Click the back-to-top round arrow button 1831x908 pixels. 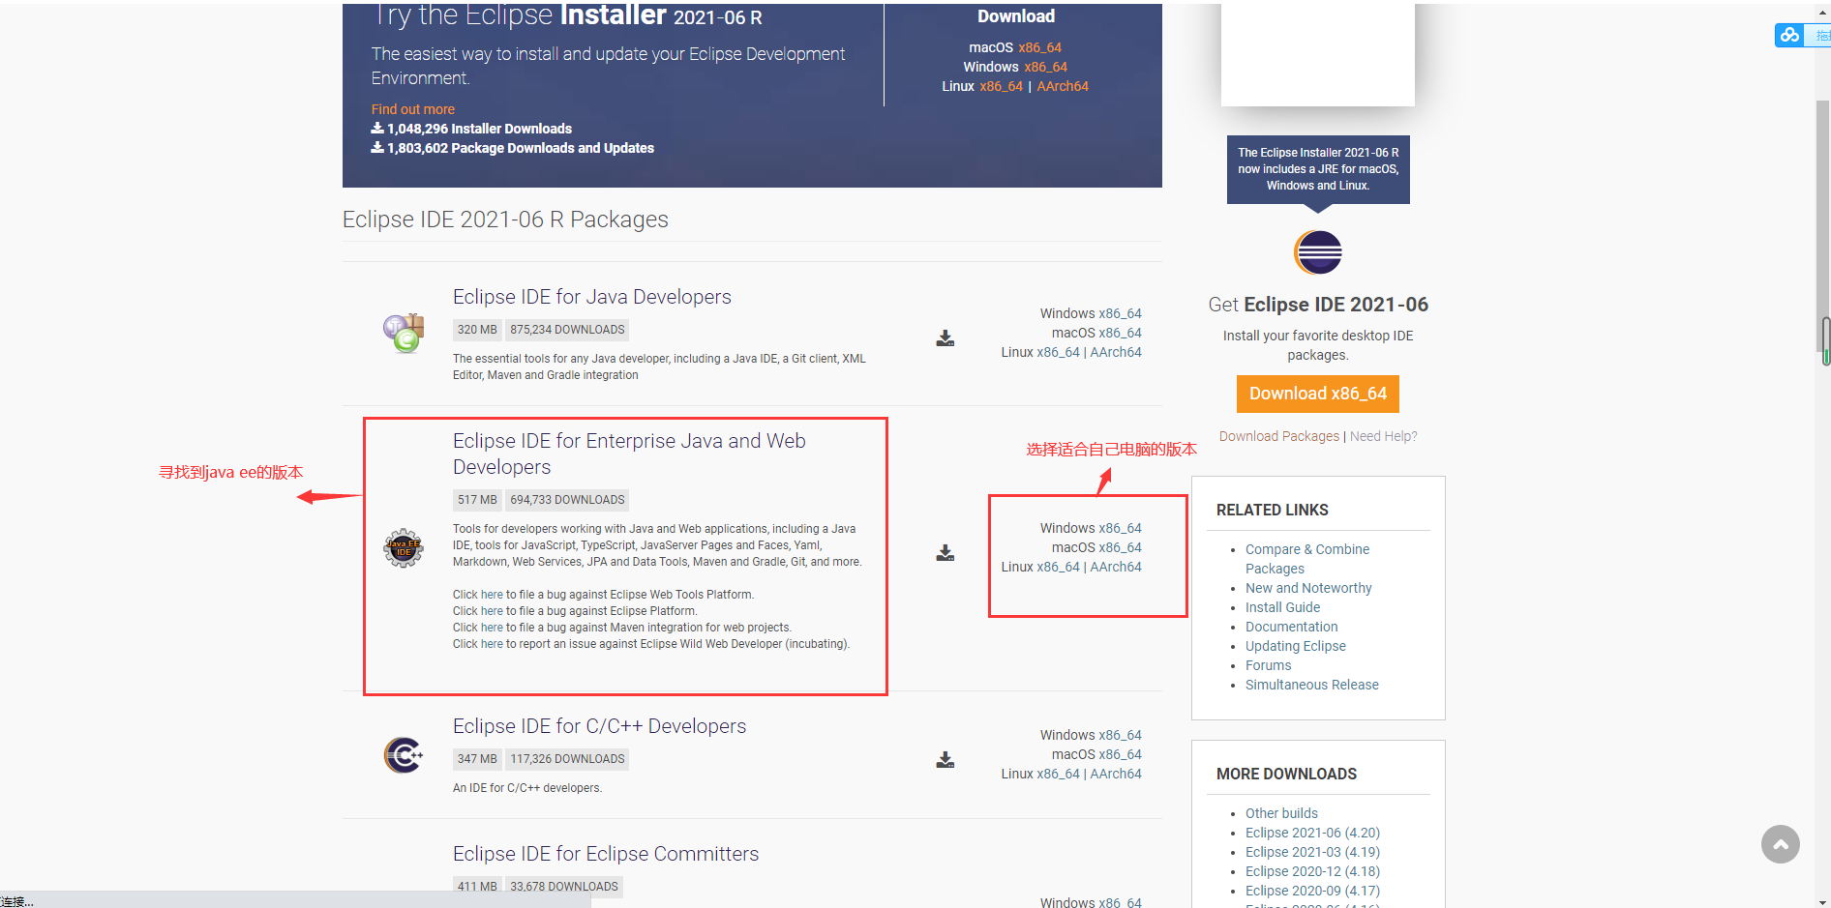pyautogui.click(x=1780, y=844)
